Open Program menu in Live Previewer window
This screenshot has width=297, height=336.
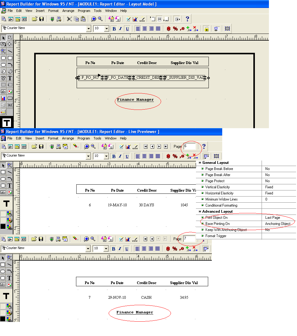tap(83, 138)
